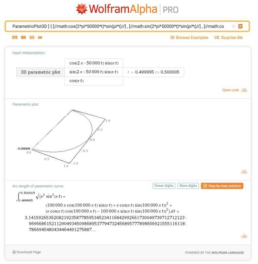Image resolution: width=258 pixels, height=264 pixels.
Task: Show More digits in the result
Action: (188, 186)
